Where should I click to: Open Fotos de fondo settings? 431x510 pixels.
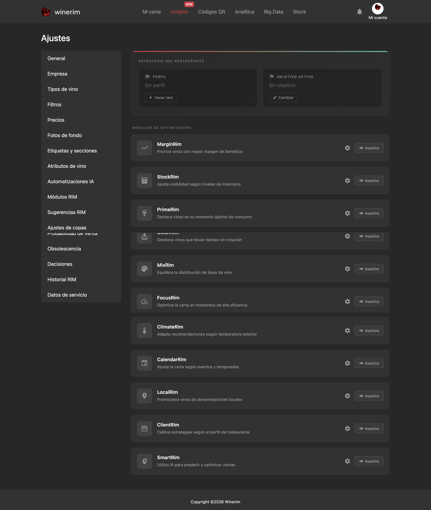(81, 135)
